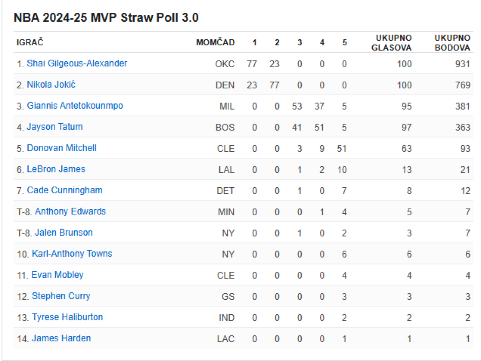Open the Tyrese Haliburton link
The height and width of the screenshot is (361, 481).
(x=67, y=317)
